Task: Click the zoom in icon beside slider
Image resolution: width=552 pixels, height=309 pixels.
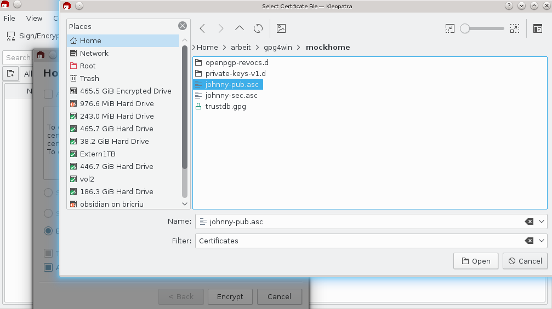Action: (514, 28)
